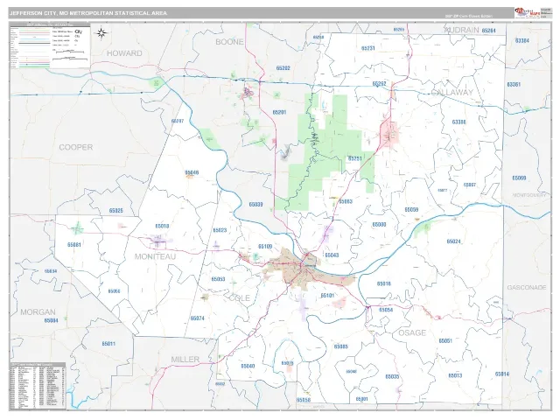
Task: Click ZIP code 65034
Action: click(x=51, y=271)
